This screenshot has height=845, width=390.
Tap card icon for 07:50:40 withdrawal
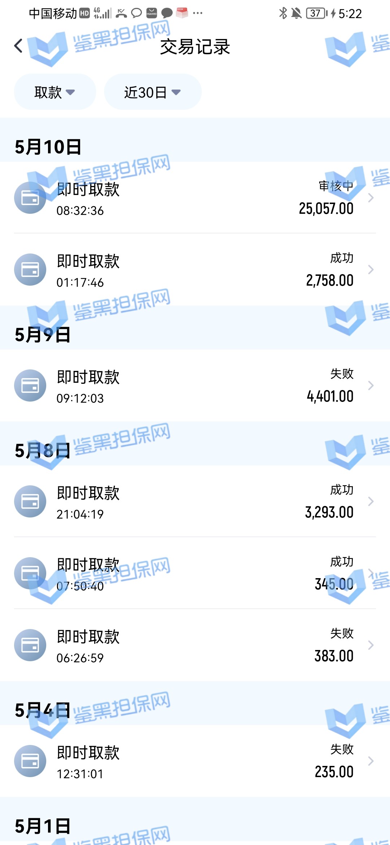[30, 573]
